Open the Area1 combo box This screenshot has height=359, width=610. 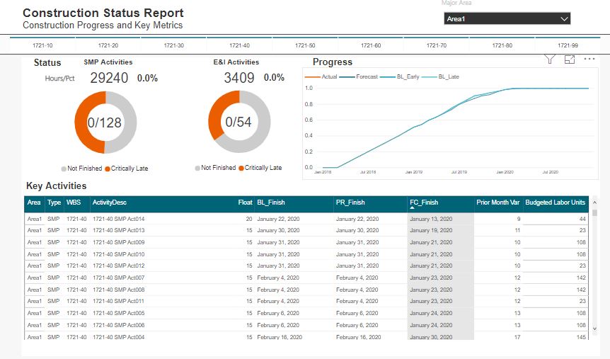pyautogui.click(x=507, y=18)
